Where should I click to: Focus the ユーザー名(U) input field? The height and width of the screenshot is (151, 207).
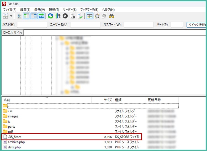point(85,25)
